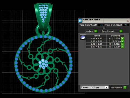
Task: Select the 1.38 X 1.38 size cell
Action: (96, 38)
